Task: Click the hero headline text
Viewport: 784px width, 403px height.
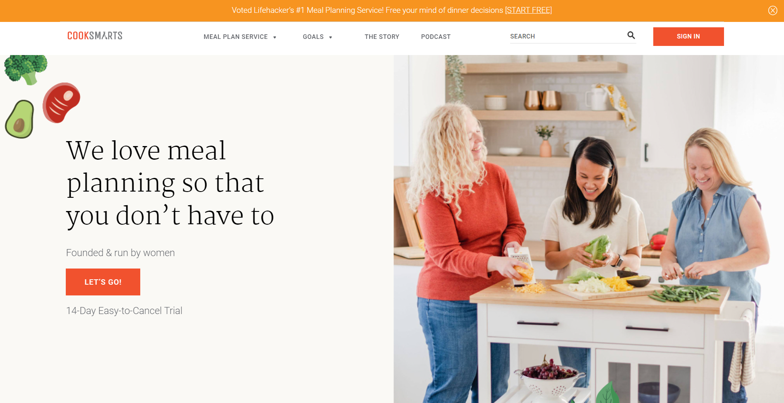Action: [x=170, y=183]
